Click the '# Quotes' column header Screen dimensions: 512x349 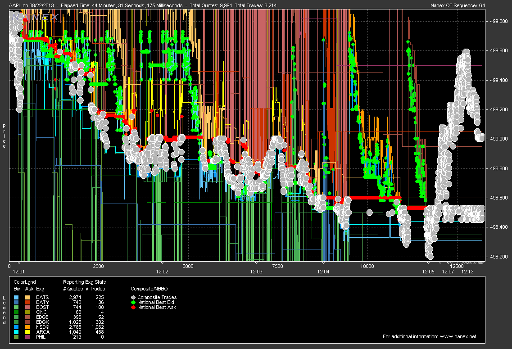tap(73, 289)
